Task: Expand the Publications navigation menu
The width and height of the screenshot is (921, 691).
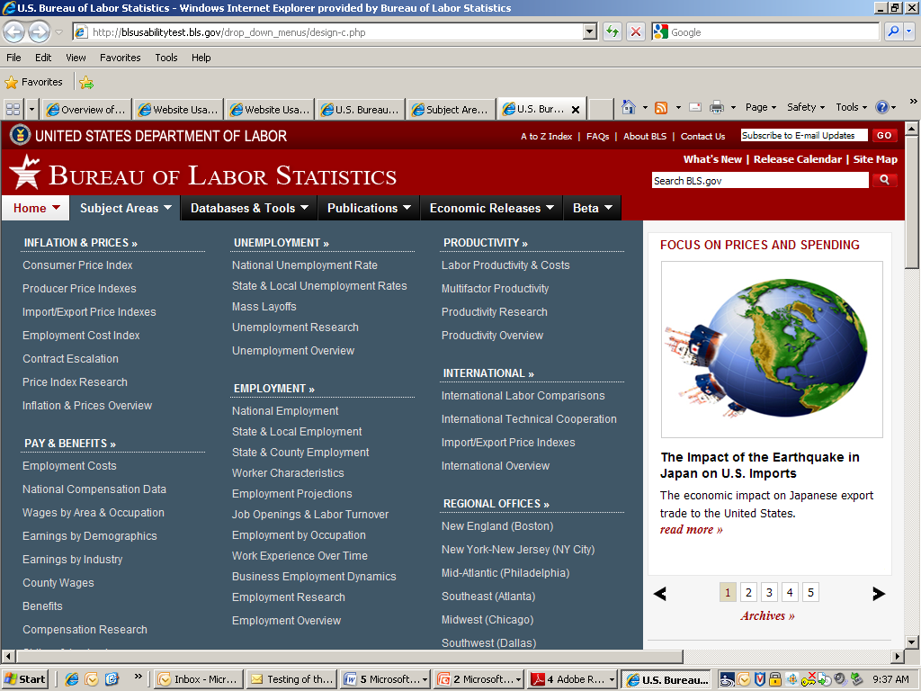Action: [x=368, y=208]
